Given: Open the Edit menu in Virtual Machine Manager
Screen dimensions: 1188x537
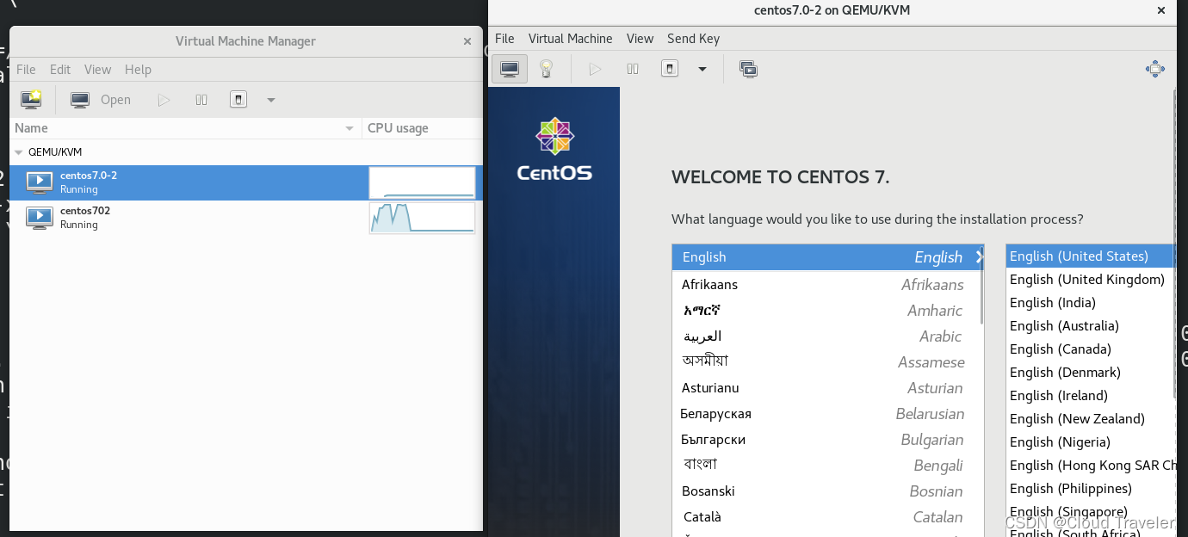Looking at the screenshot, I should (x=60, y=70).
